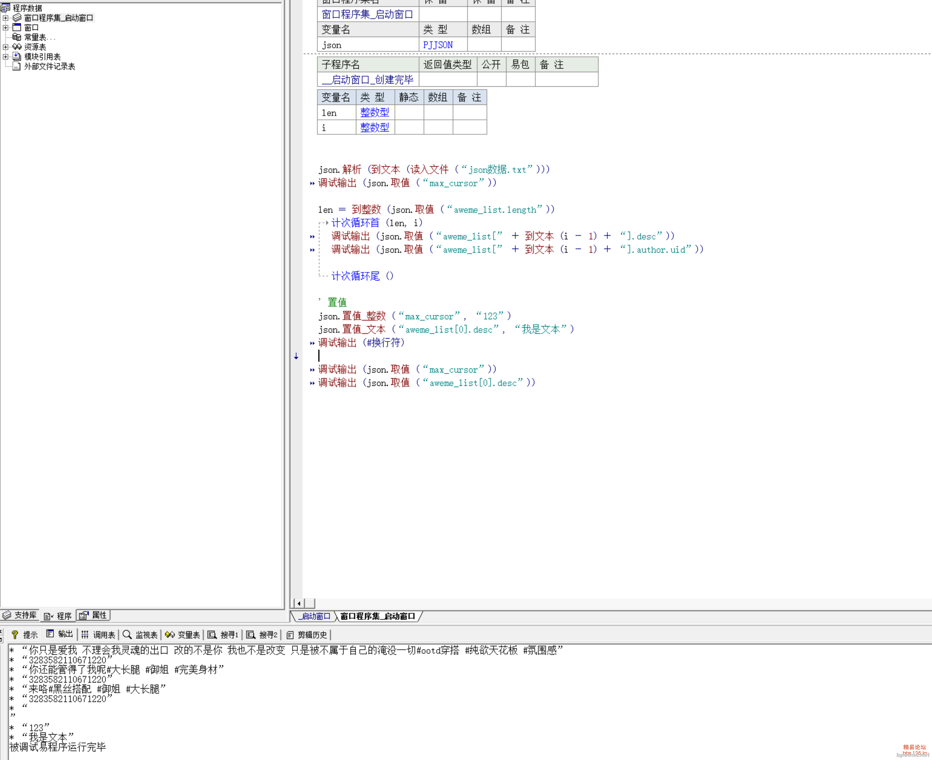
Task: Click the 外部文件记录表 icon in the tree
Action: pyautogui.click(x=17, y=66)
